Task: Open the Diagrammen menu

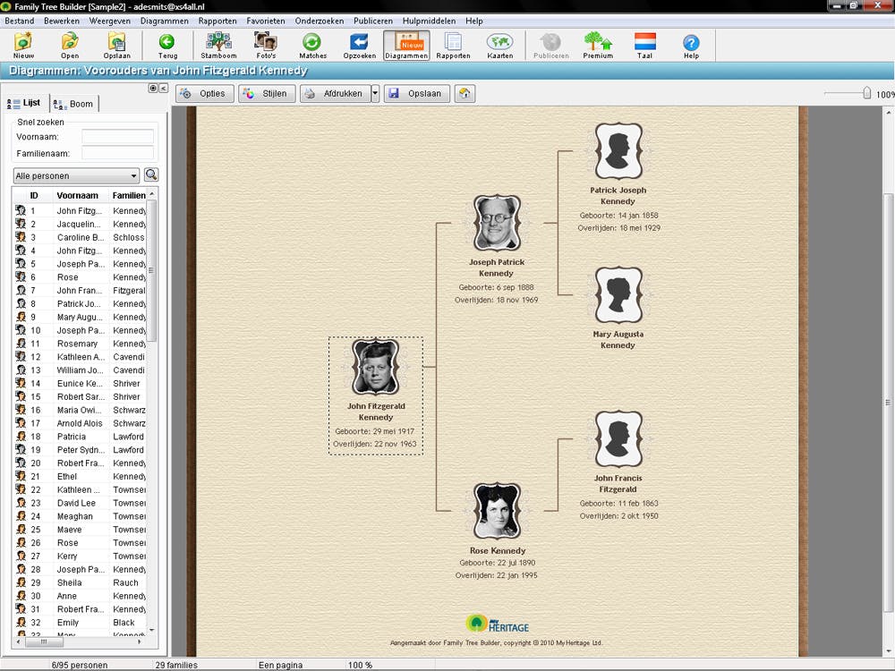Action: tap(165, 21)
